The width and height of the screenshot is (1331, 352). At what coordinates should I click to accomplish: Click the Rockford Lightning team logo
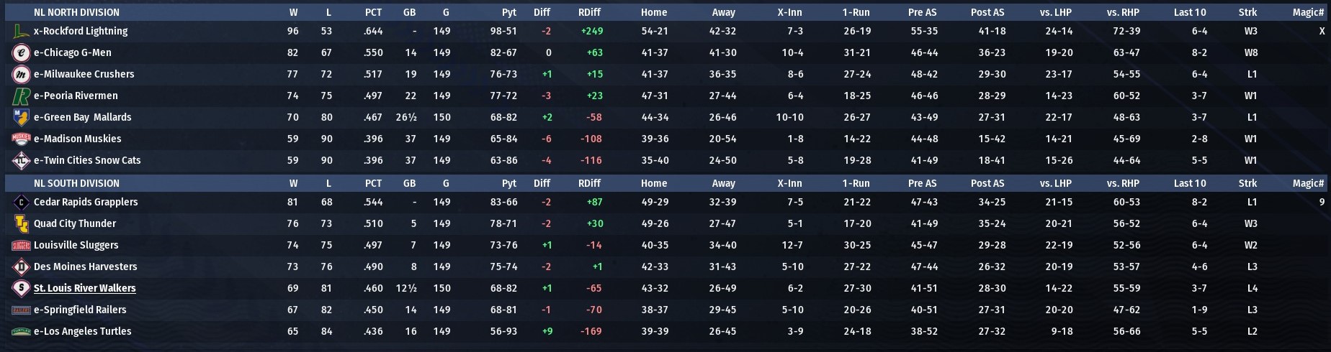point(21,32)
